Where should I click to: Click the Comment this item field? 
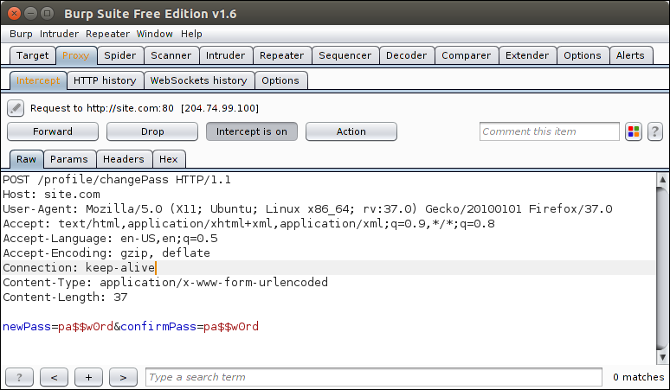click(x=550, y=131)
